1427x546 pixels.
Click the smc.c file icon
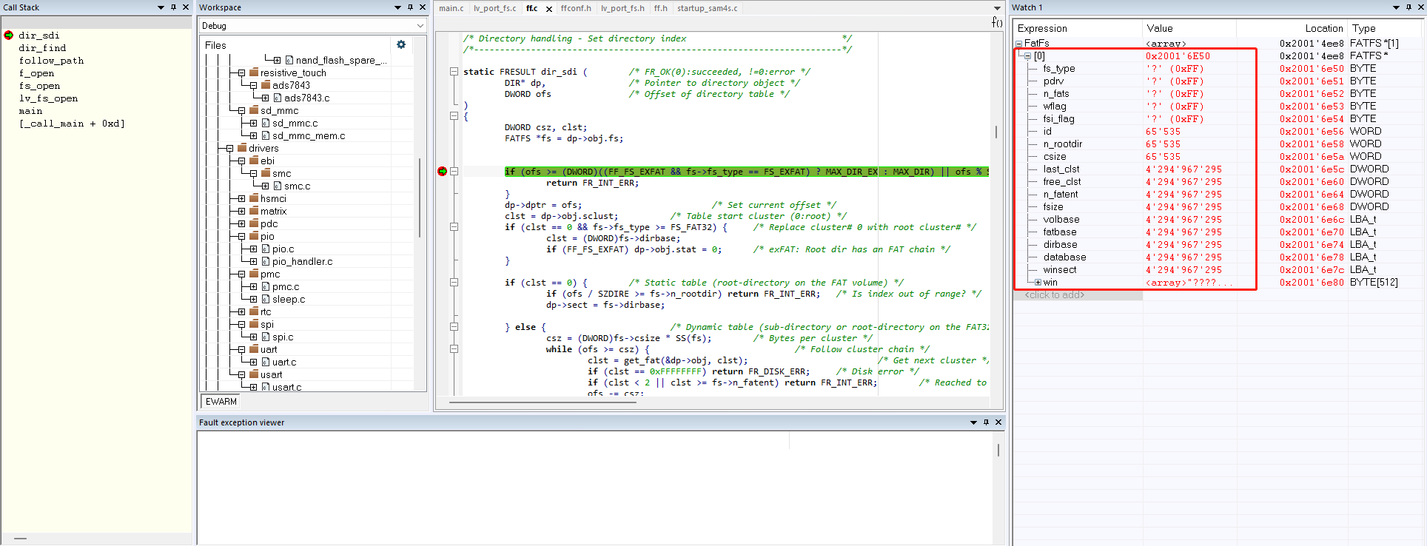tap(278, 186)
